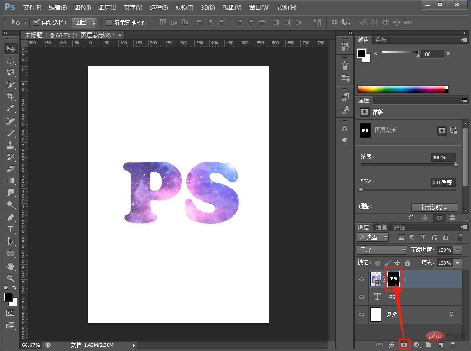Load selection from mask icon
The width and height of the screenshot is (471, 351).
(x=412, y=218)
